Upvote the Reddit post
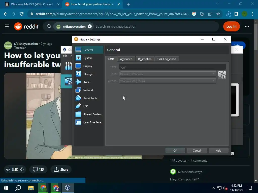Viewport: 258px width, 193px height. [8, 169]
